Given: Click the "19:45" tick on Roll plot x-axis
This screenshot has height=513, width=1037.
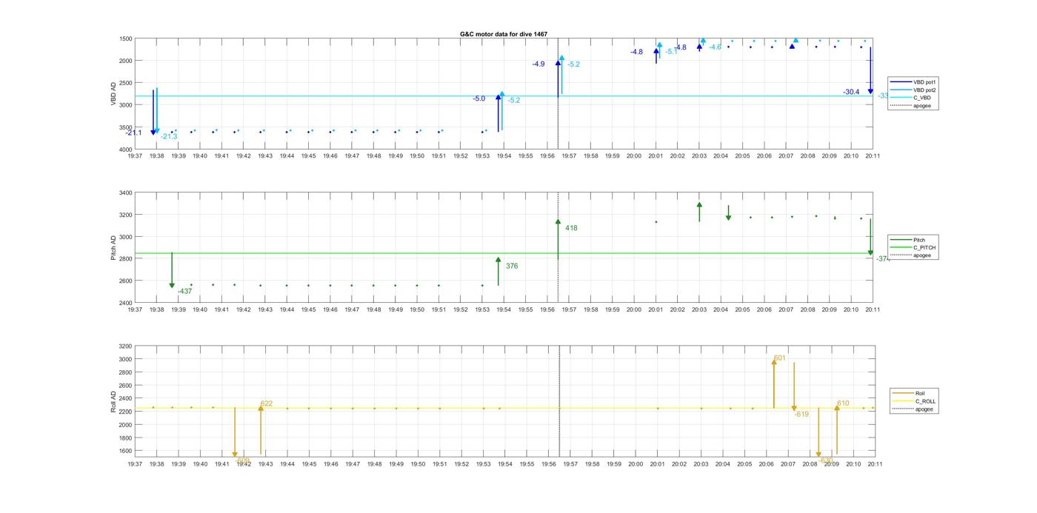Looking at the screenshot, I should [309, 464].
